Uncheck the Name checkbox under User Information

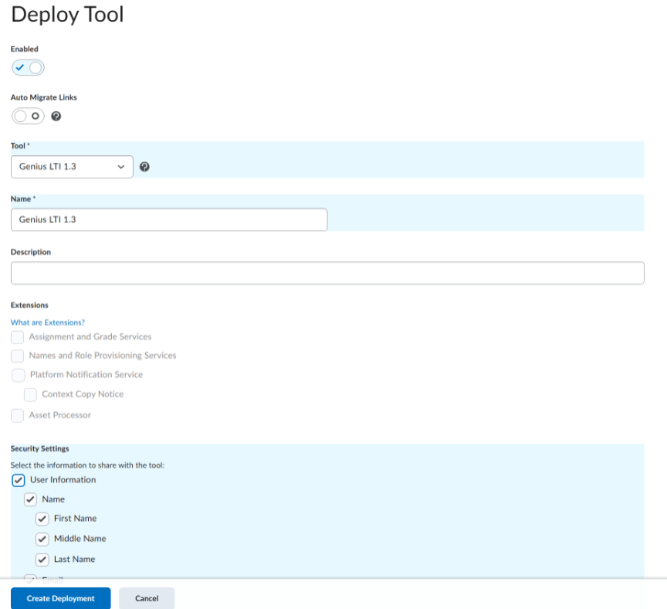[x=30, y=499]
